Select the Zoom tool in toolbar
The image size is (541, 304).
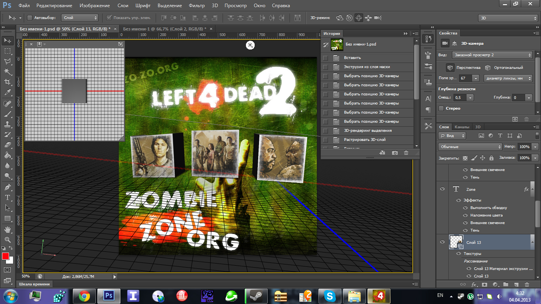7,239
